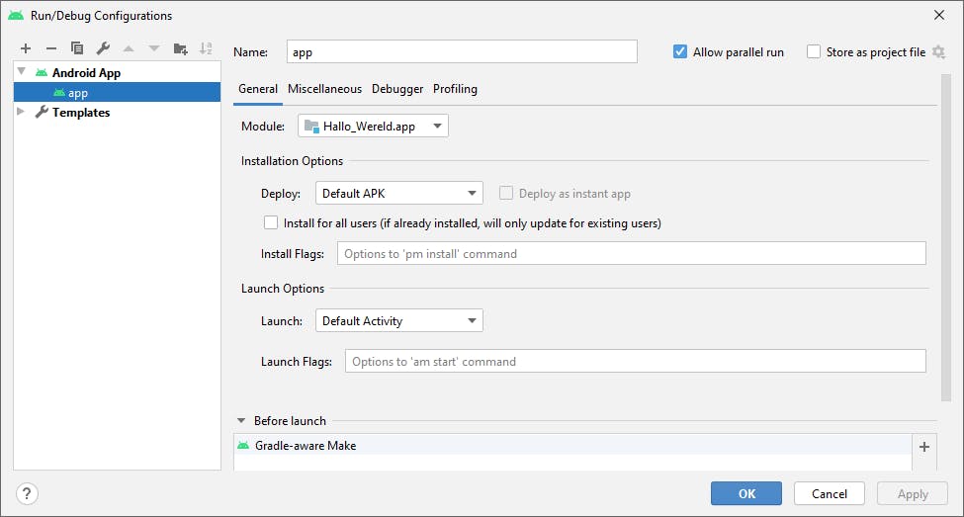
Task: Click the Create New Folder icon
Action: 180,48
